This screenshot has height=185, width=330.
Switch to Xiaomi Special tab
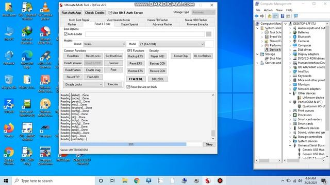pos(129,24)
